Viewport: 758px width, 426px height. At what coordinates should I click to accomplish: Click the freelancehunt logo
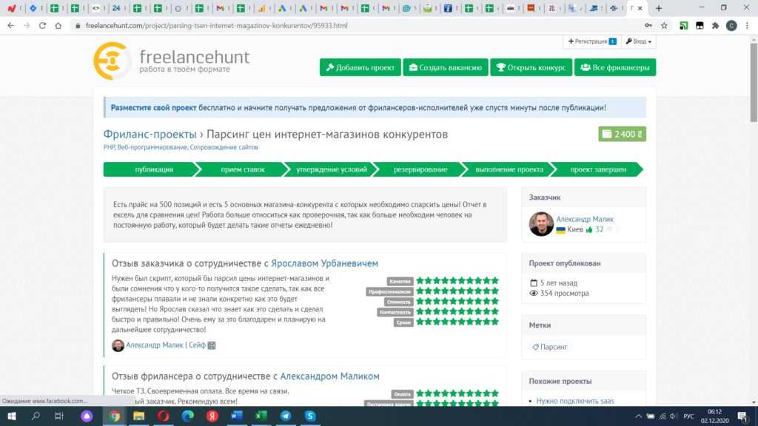point(172,61)
